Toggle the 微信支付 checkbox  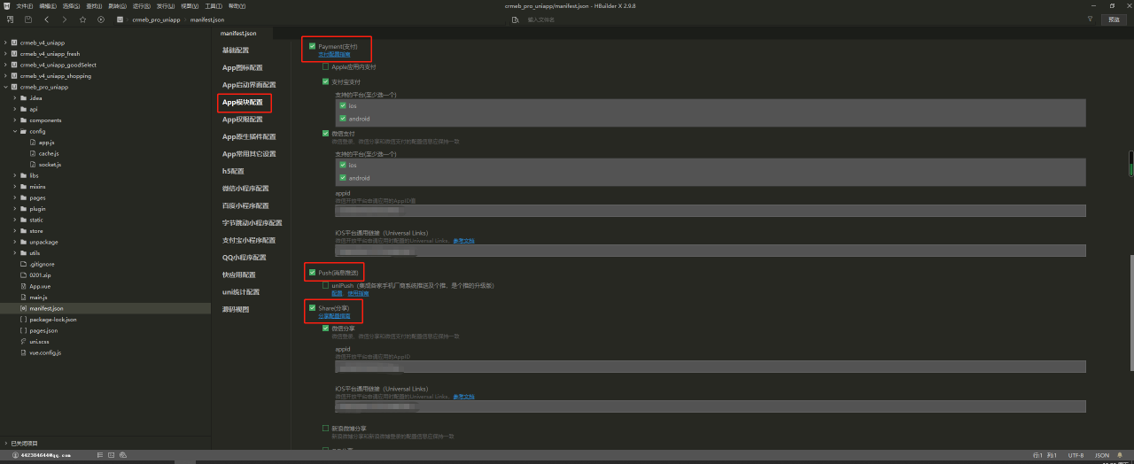coord(325,134)
